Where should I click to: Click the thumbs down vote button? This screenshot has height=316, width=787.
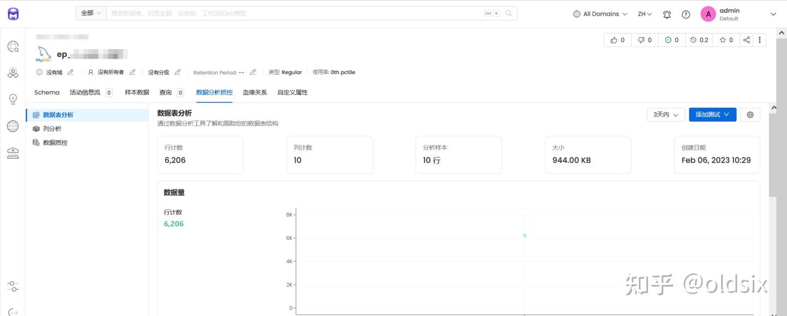(645, 40)
